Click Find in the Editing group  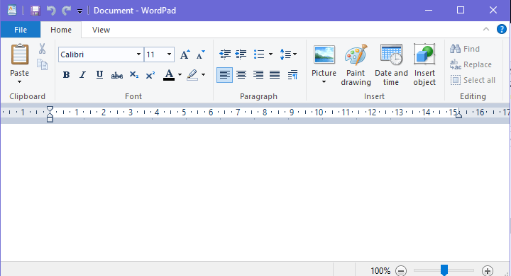pos(465,49)
